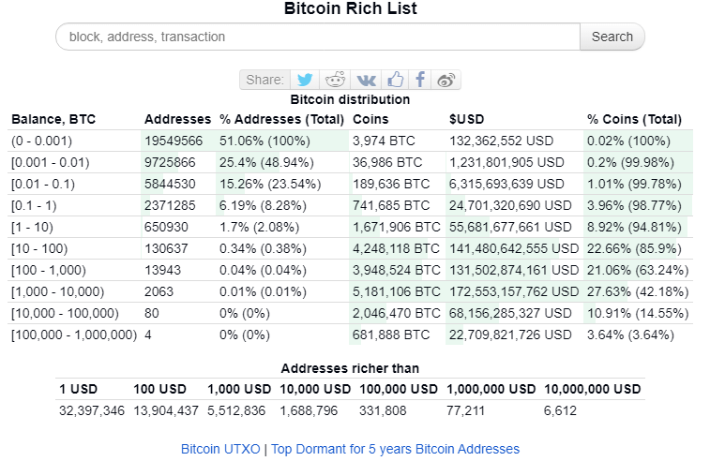This screenshot has width=710, height=476.
Task: Open Top Dormant for 5 years Bitcoin Addresses
Action: [x=395, y=449]
